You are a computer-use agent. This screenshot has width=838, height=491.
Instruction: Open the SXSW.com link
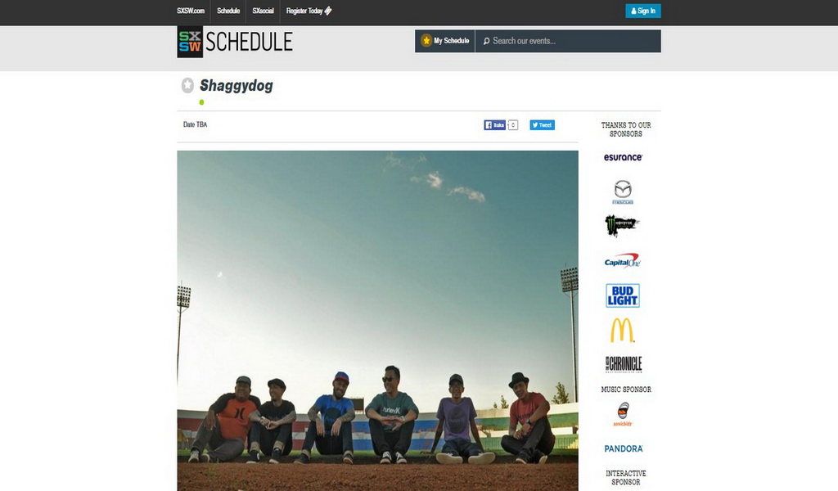tap(191, 11)
